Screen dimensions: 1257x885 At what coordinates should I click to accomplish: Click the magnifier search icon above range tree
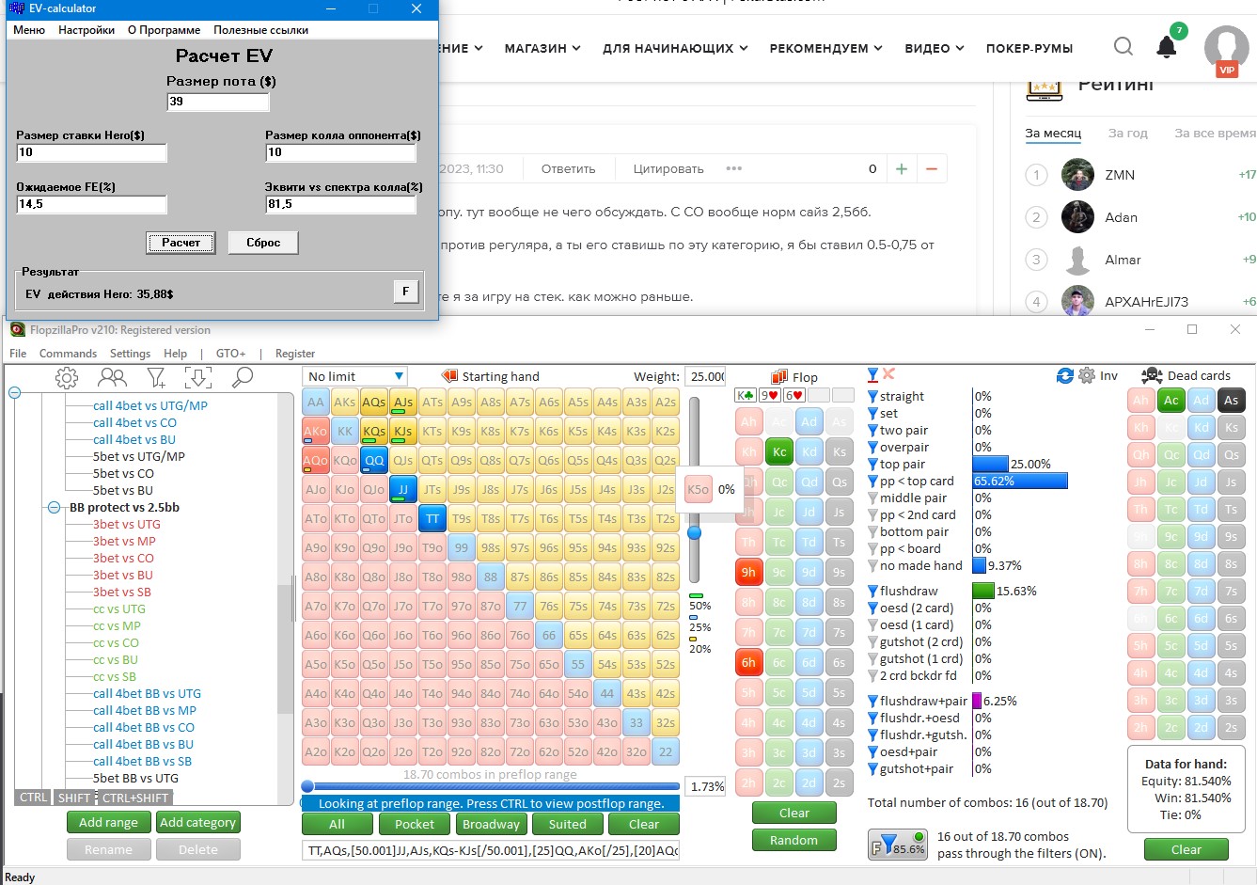(243, 378)
